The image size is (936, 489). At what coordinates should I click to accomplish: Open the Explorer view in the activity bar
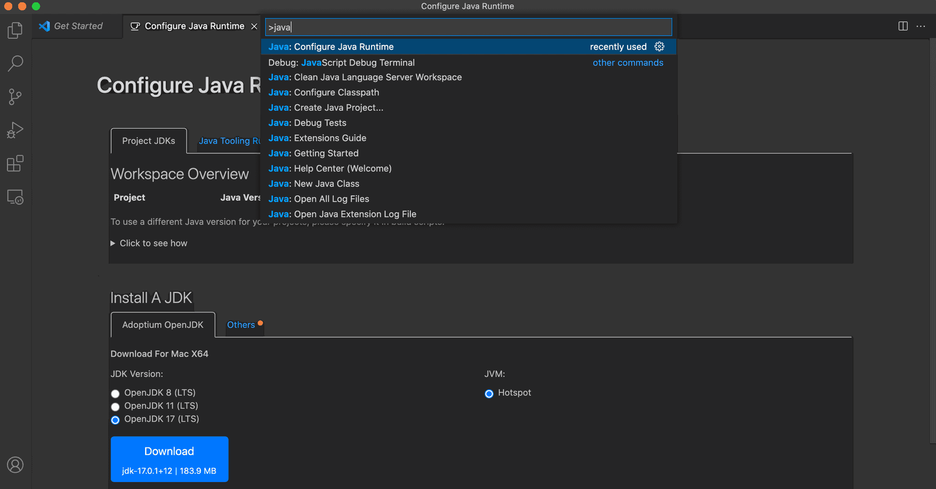tap(15, 29)
